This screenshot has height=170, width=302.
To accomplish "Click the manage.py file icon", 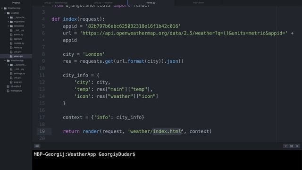I will (x=8, y=91).
